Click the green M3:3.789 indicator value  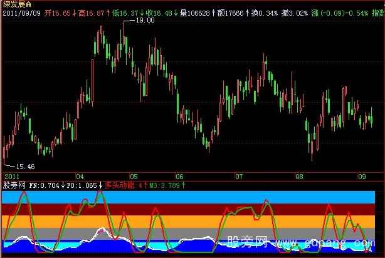(x=167, y=185)
